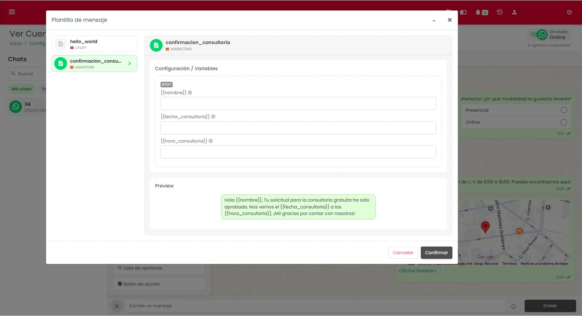
Task: Open the hamburger menu in the top bar
Action: (x=12, y=12)
